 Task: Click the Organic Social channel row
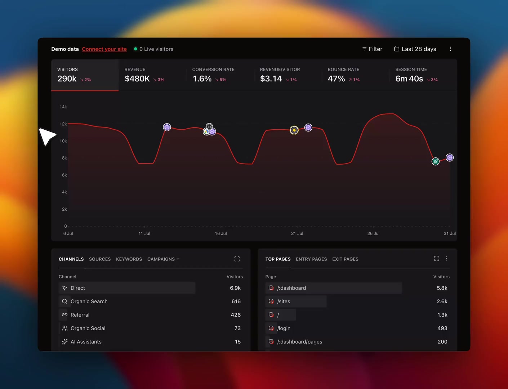click(x=151, y=328)
